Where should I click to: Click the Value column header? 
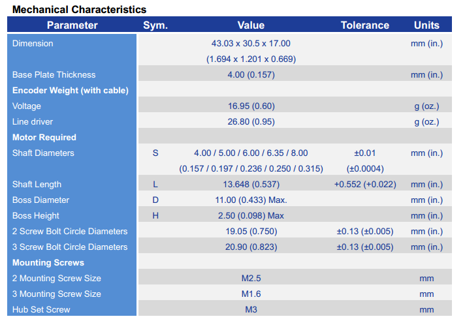[x=251, y=25]
